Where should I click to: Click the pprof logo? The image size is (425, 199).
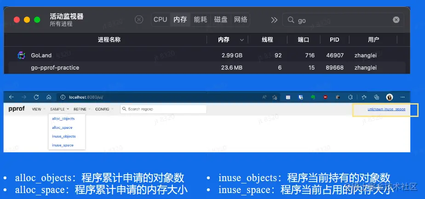click(x=17, y=109)
